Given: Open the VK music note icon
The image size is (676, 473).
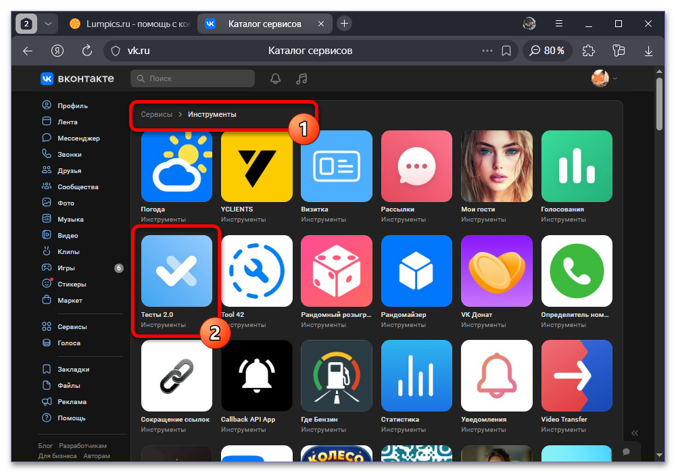Looking at the screenshot, I should [301, 78].
